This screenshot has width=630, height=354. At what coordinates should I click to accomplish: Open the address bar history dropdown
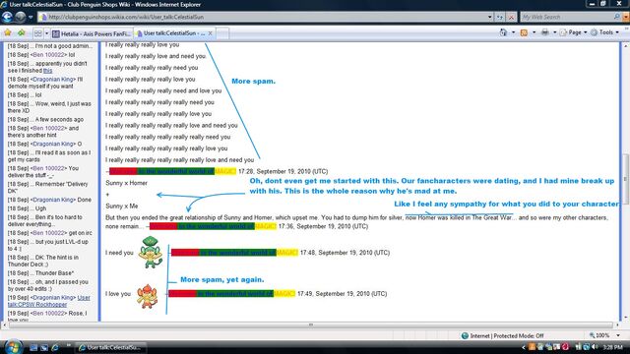[x=490, y=17]
